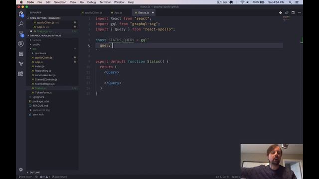This screenshot has height=179, width=319.
Task: Click the git branch name in status bar
Action: tap(25, 177)
